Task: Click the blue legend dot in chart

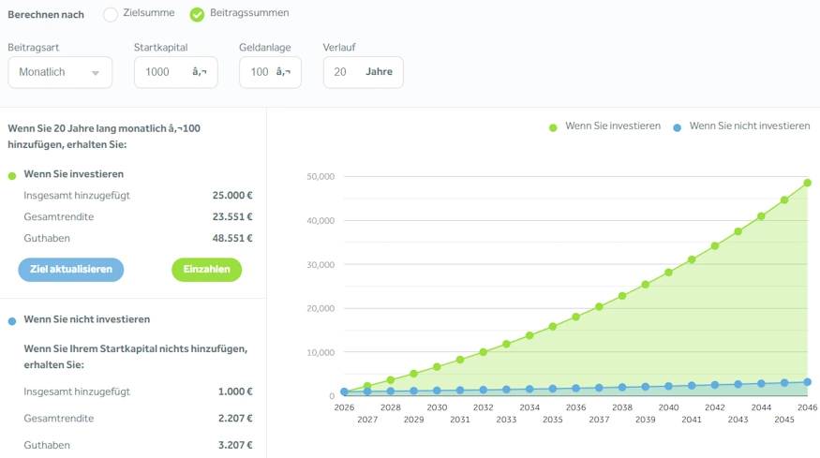Action: [677, 127]
